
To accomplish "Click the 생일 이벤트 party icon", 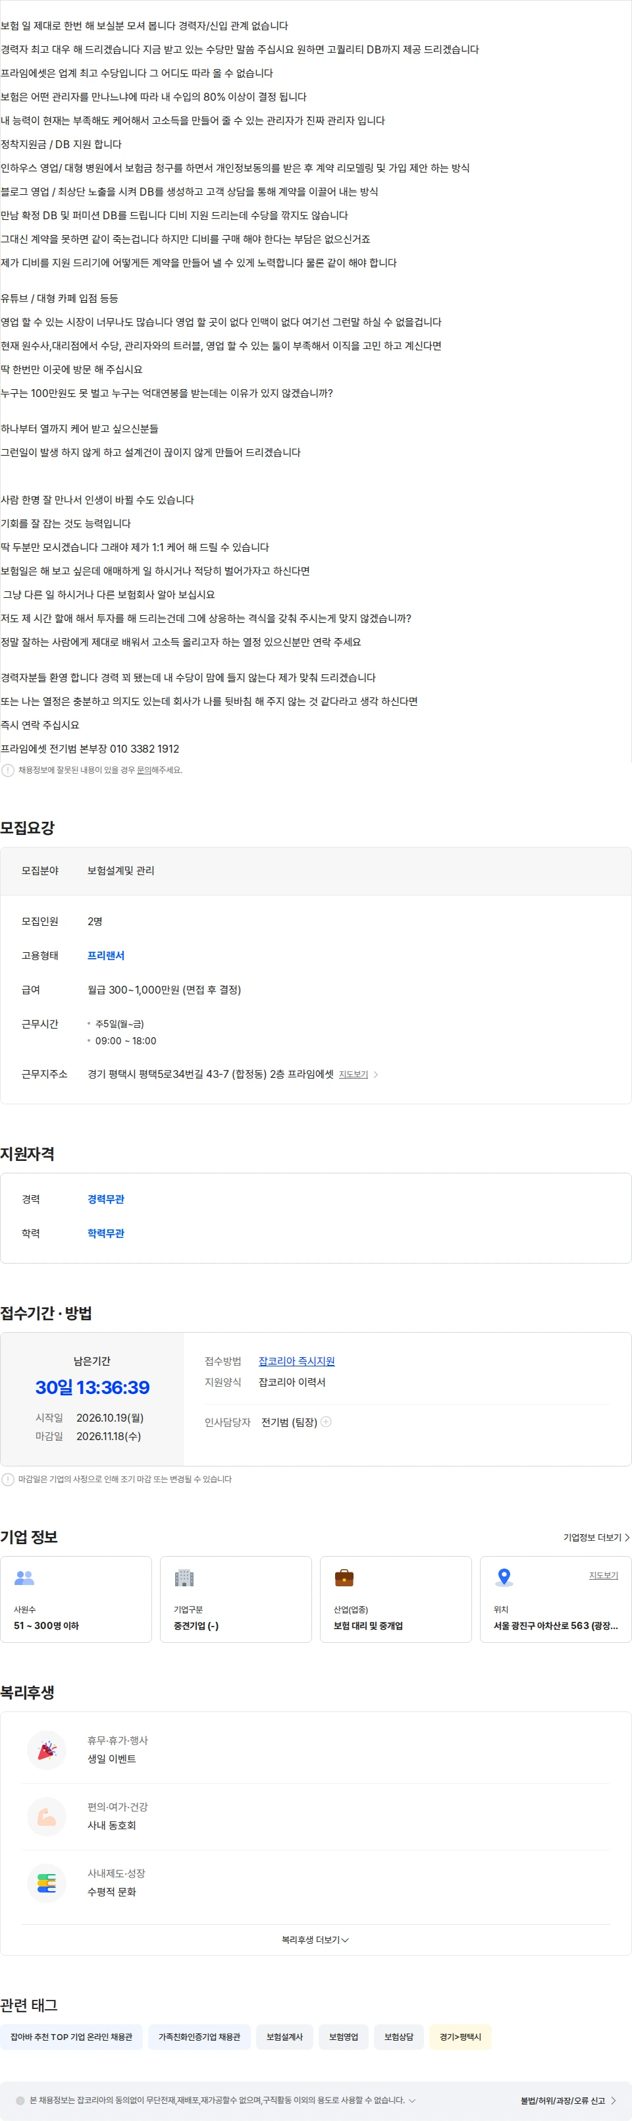I will (x=47, y=1749).
